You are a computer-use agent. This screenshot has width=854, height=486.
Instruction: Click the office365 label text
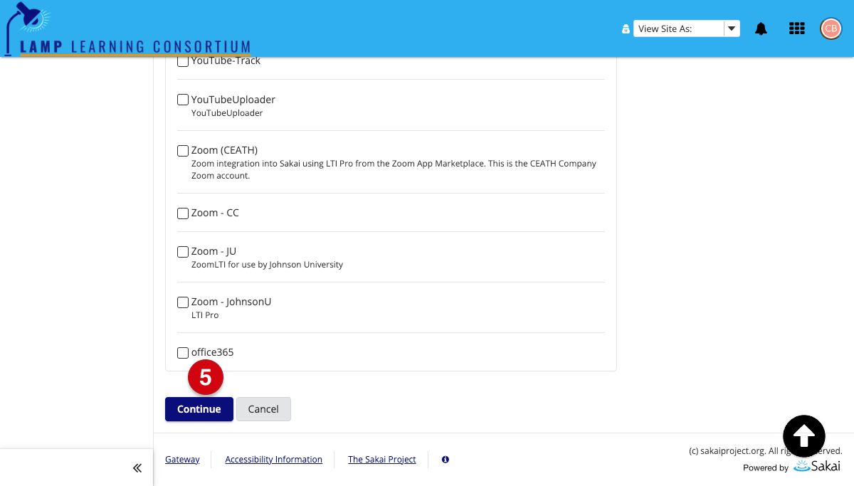[x=213, y=352]
